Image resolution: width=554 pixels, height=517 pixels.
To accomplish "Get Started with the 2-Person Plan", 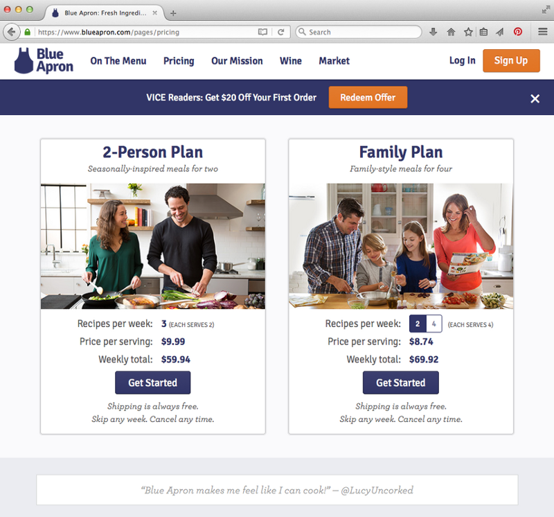I will pyautogui.click(x=152, y=383).
